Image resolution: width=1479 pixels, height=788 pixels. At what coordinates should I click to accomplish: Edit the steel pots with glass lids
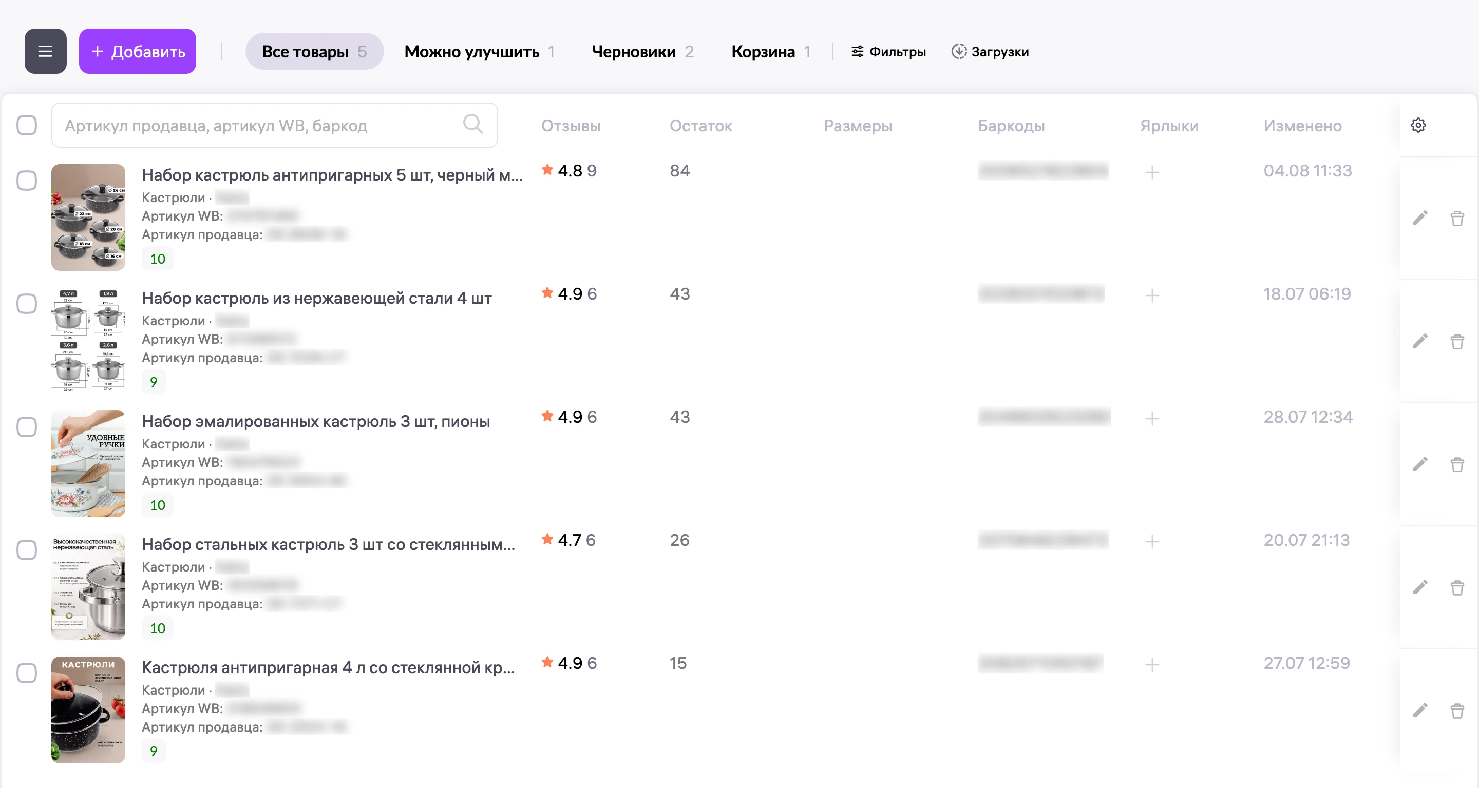click(1420, 587)
